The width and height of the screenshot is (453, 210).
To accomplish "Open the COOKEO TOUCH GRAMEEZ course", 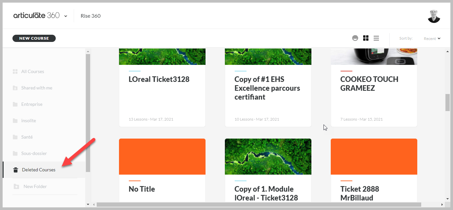I will (x=369, y=84).
